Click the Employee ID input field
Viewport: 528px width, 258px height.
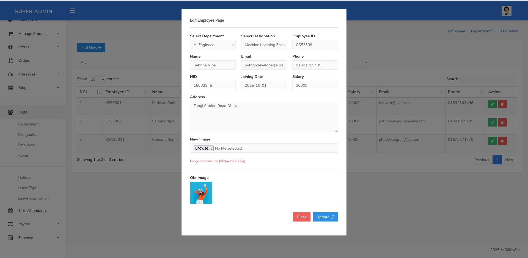click(315, 45)
